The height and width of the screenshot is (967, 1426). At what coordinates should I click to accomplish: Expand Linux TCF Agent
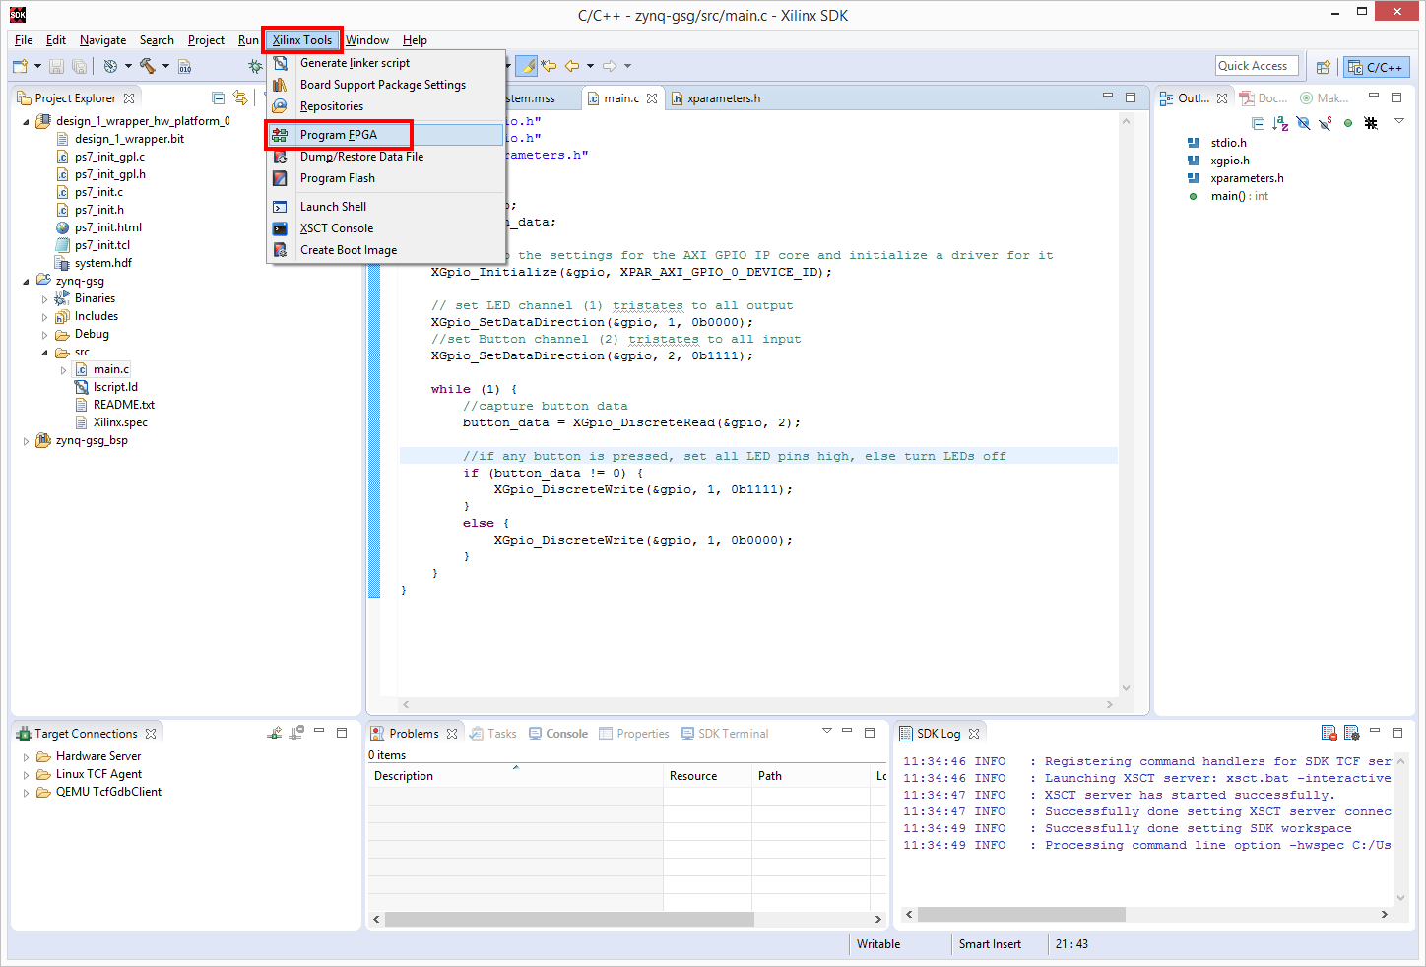coord(26,774)
